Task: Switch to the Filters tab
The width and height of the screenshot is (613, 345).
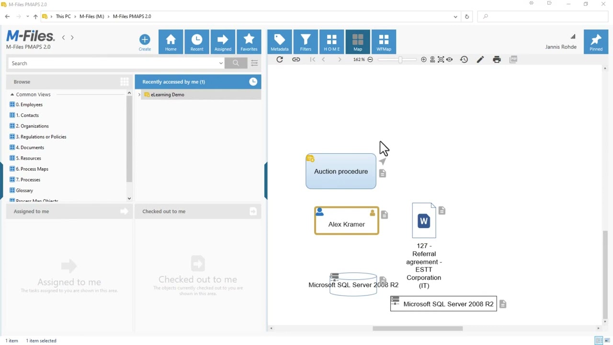Action: 306,42
